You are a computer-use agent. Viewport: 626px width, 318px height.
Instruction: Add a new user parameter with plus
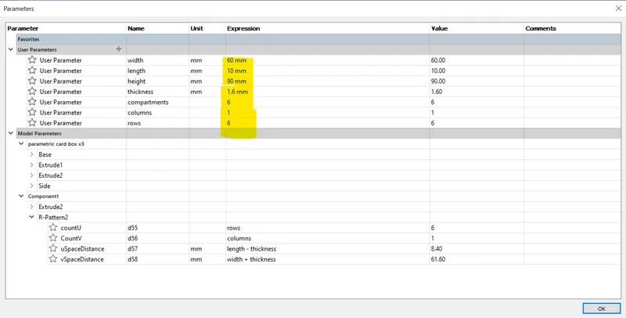point(119,49)
